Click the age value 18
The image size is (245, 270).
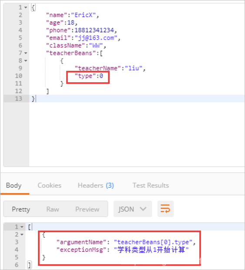71,23
